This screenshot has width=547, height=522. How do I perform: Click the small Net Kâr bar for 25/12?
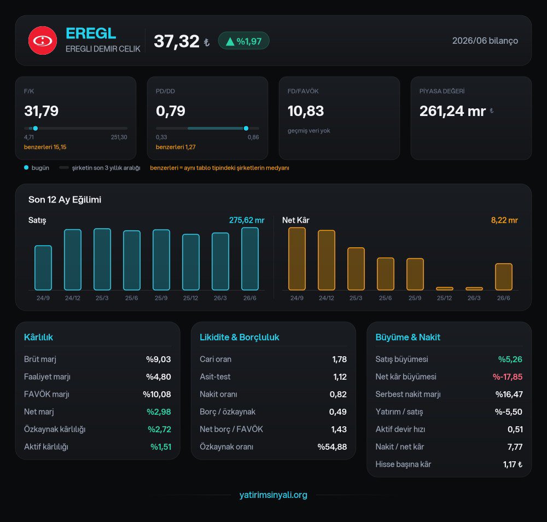(444, 288)
